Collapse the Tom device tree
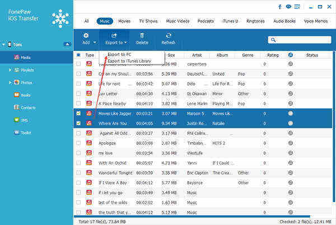This screenshot has width=336, height=225. [x=3, y=45]
